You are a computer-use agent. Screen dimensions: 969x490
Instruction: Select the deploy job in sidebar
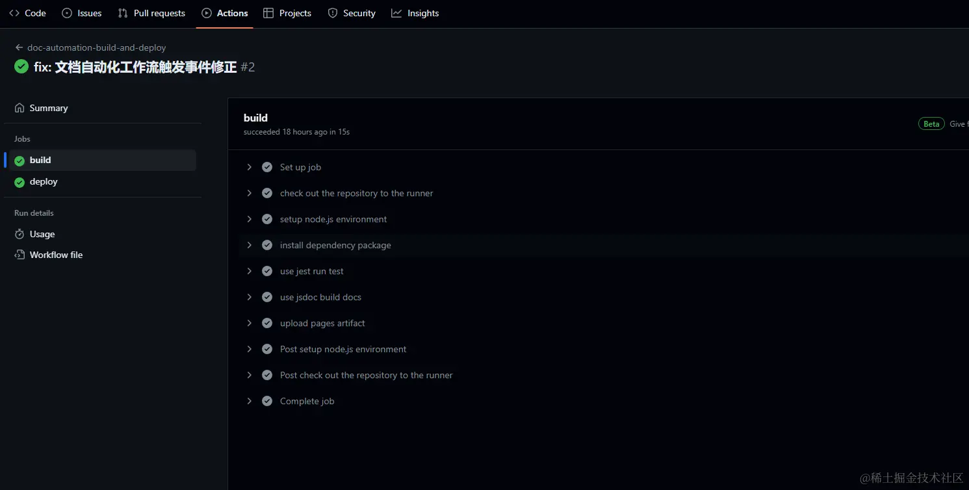click(44, 182)
